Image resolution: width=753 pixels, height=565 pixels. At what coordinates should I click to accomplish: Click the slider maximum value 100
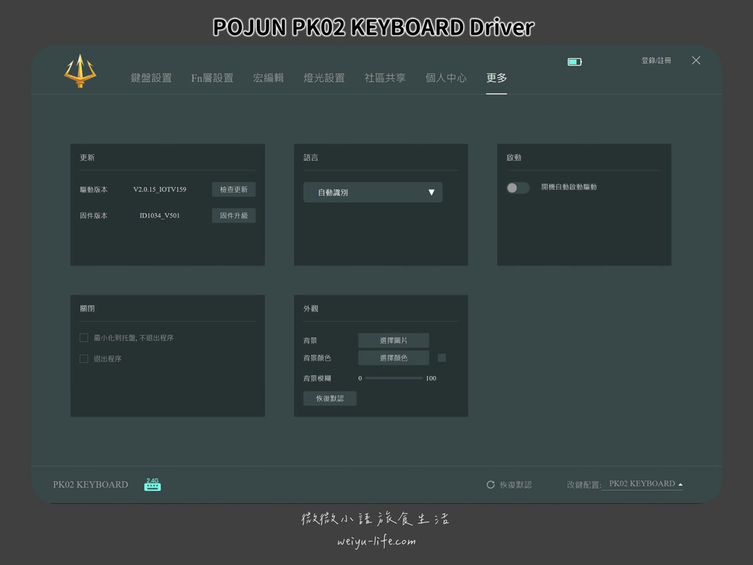point(431,378)
